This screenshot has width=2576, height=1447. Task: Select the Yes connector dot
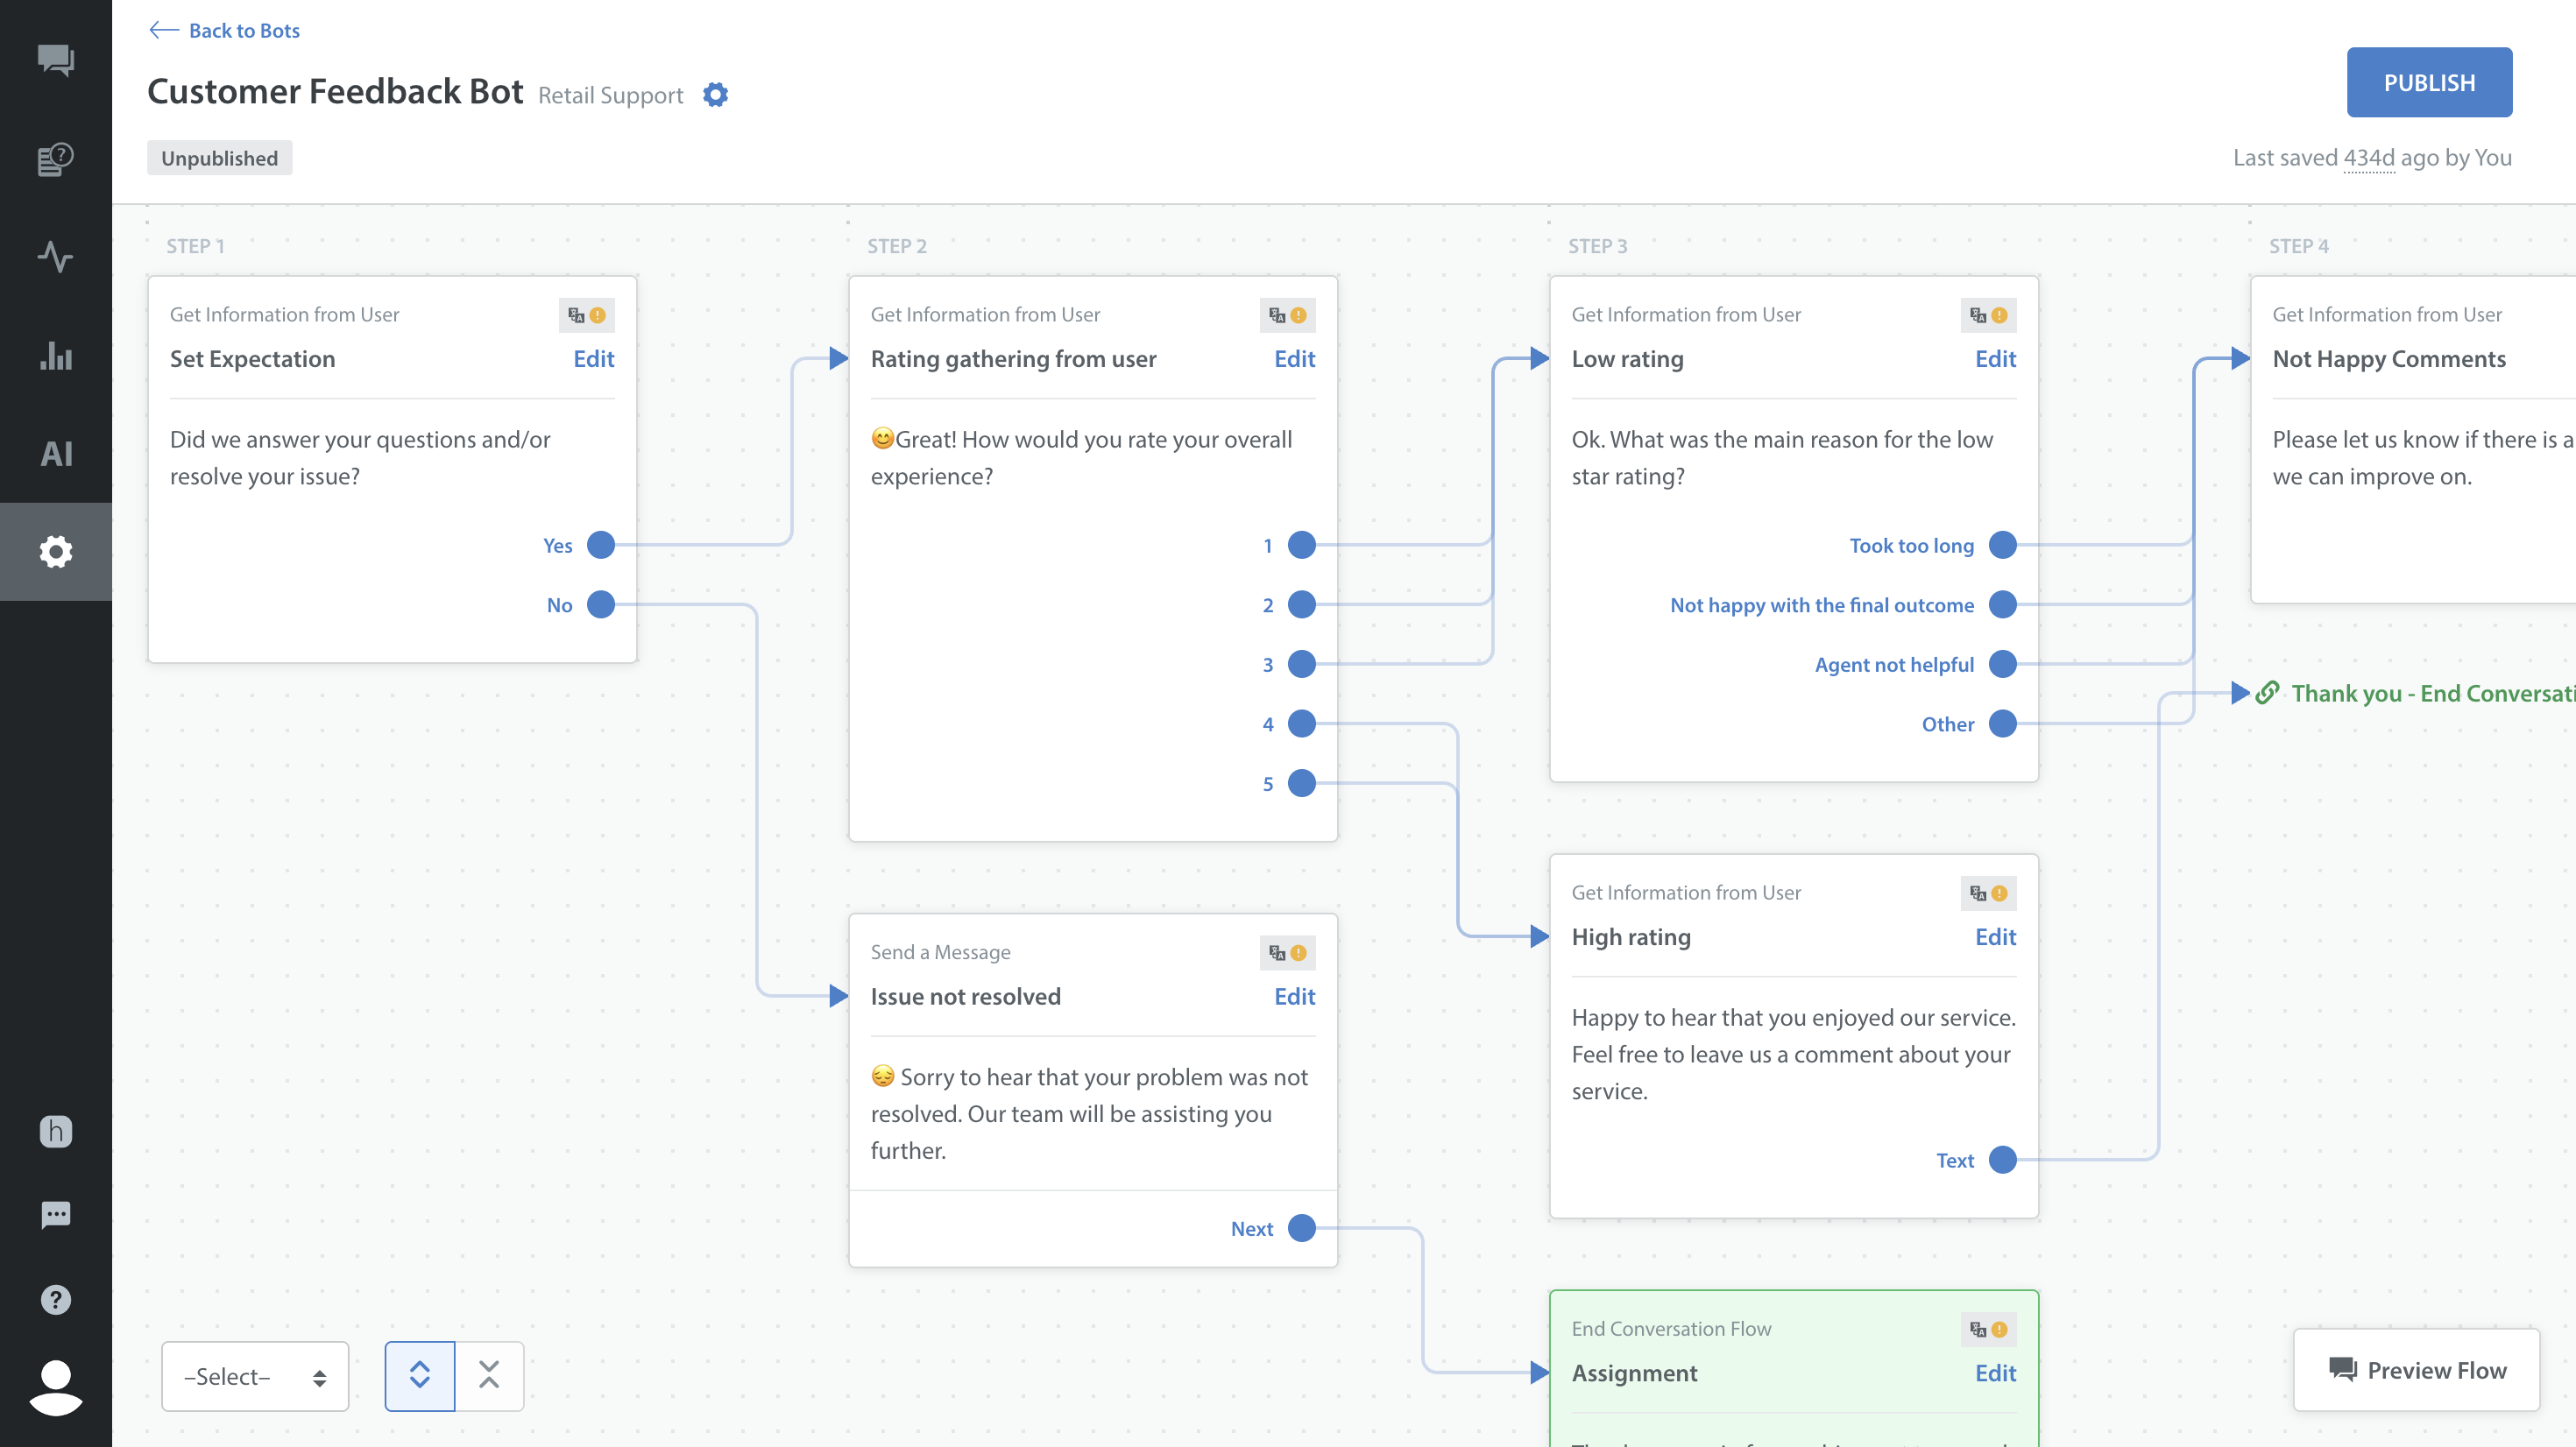(x=601, y=545)
